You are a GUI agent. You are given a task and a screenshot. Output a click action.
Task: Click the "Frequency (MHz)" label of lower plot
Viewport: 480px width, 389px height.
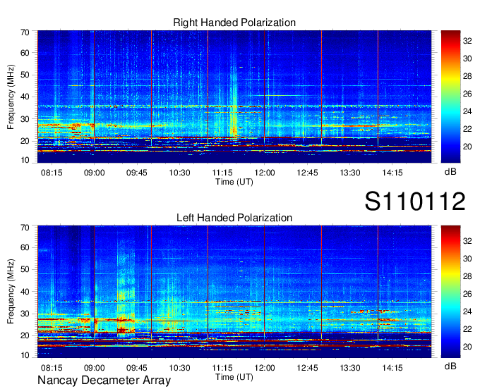click(x=11, y=292)
